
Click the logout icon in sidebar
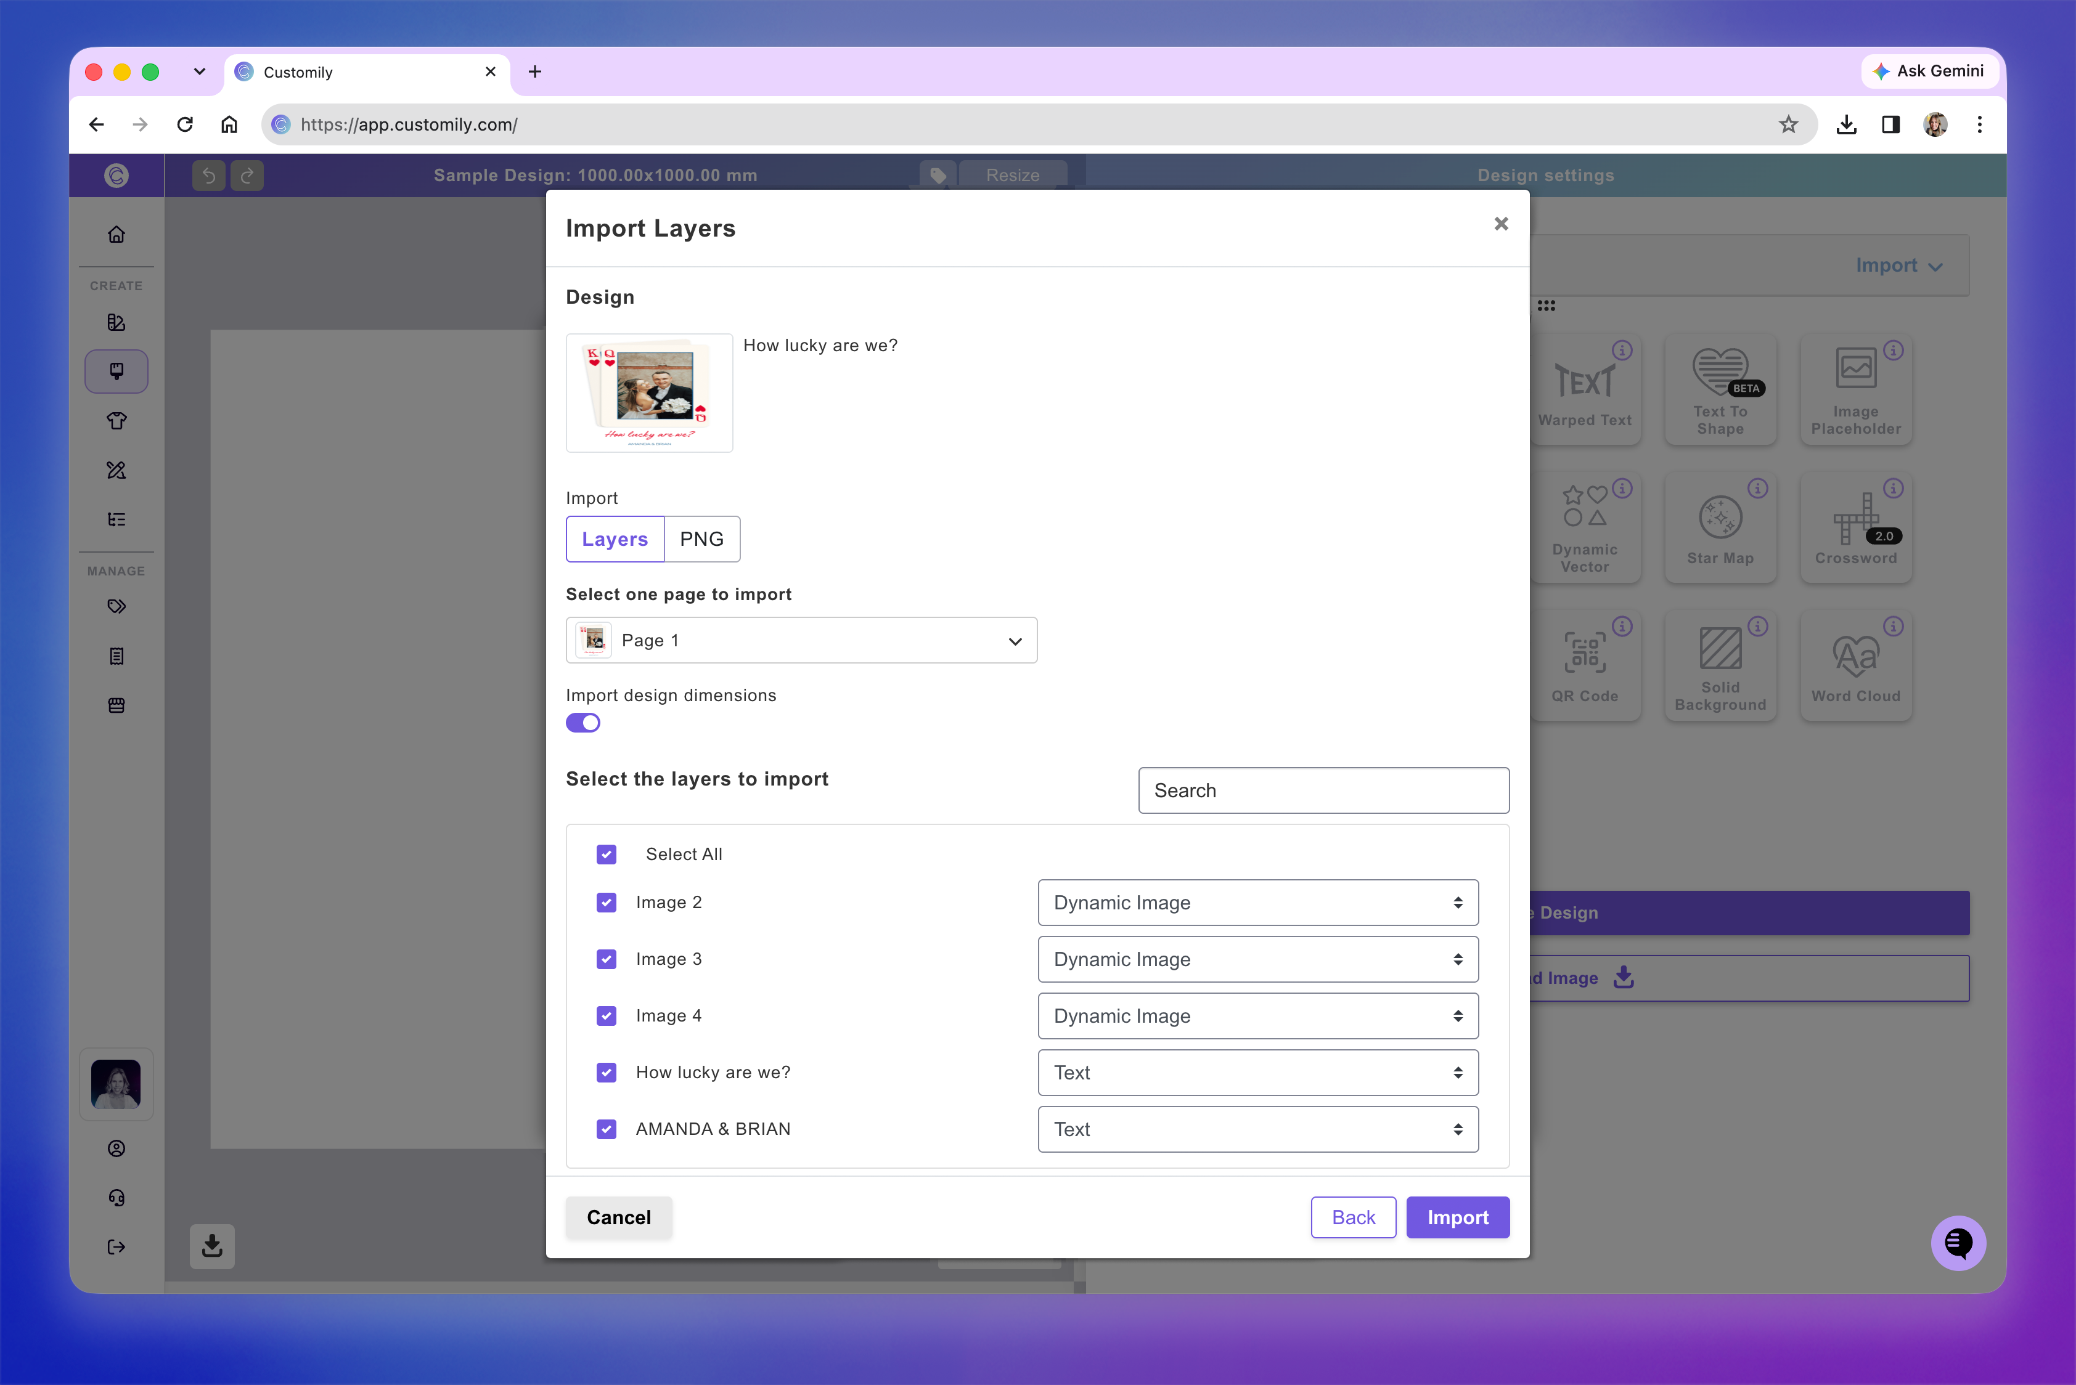[116, 1247]
